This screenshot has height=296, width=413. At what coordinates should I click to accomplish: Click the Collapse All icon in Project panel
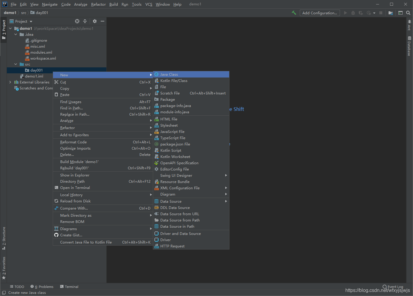pos(85,21)
